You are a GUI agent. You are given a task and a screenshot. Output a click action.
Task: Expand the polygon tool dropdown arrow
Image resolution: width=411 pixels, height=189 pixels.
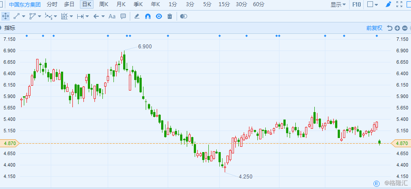click(x=40, y=16)
